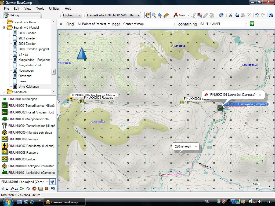Collapse the Scandinvië Wandel folder
This screenshot has width=275, height=206.
click(4, 28)
